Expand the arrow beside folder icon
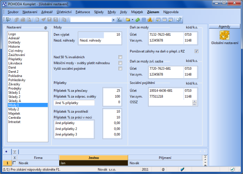The height and width of the screenshot is (174, 243). (x=133, y=19)
